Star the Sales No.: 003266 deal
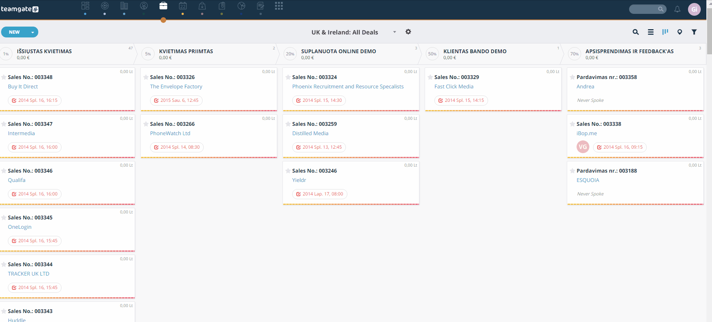The image size is (712, 322). (x=146, y=124)
